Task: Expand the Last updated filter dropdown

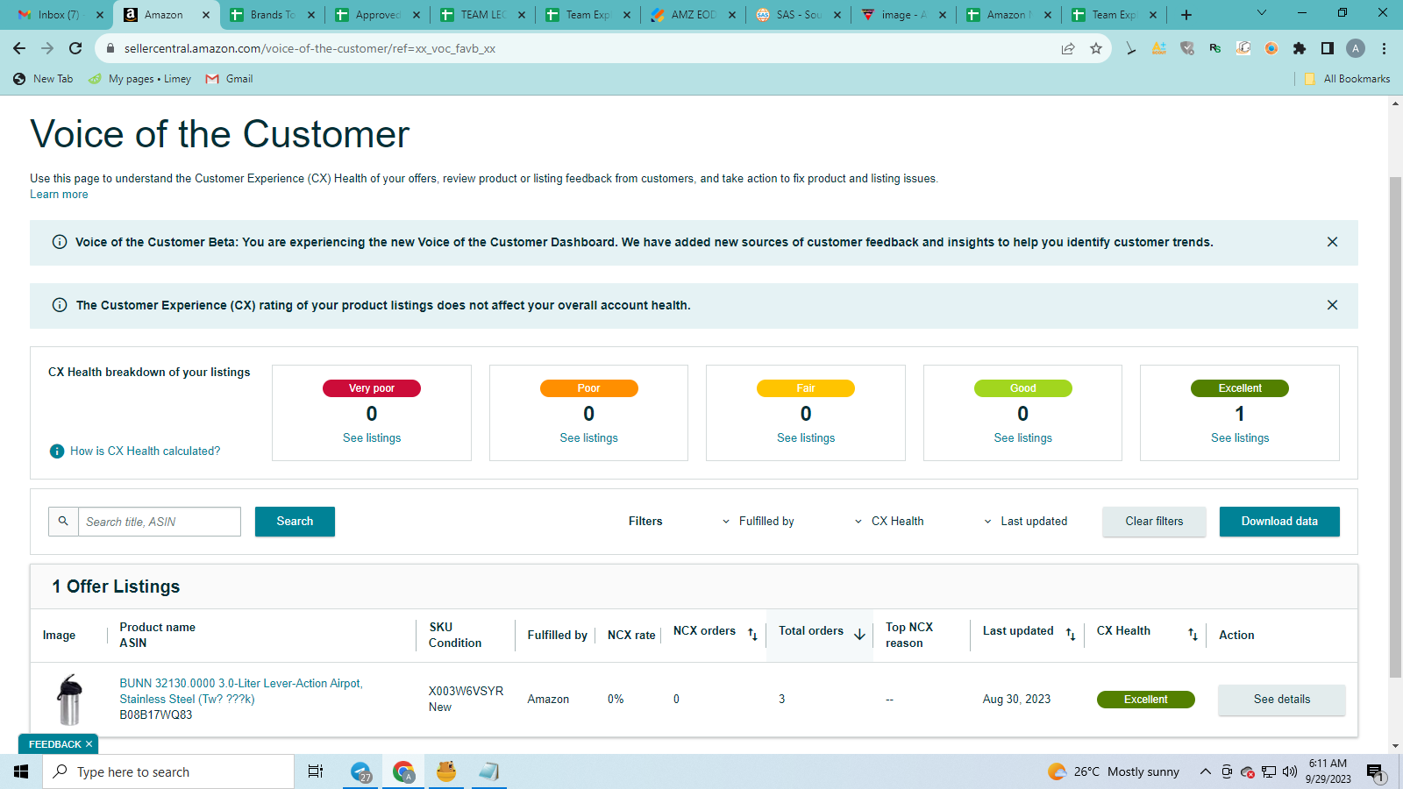Action: tap(1026, 521)
